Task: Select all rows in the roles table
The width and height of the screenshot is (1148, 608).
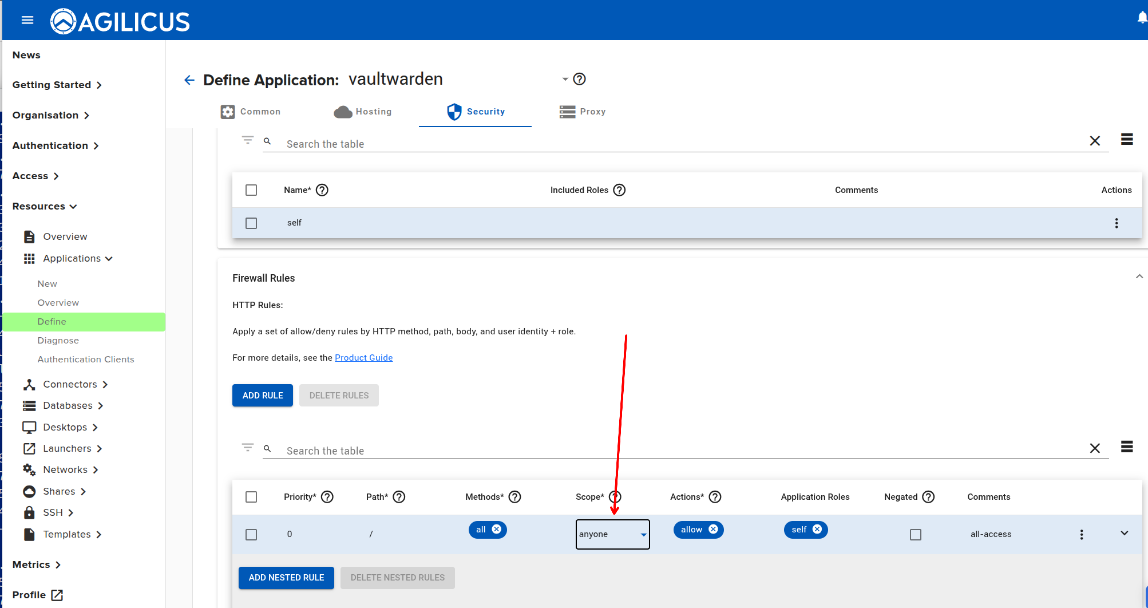Action: [x=251, y=190]
